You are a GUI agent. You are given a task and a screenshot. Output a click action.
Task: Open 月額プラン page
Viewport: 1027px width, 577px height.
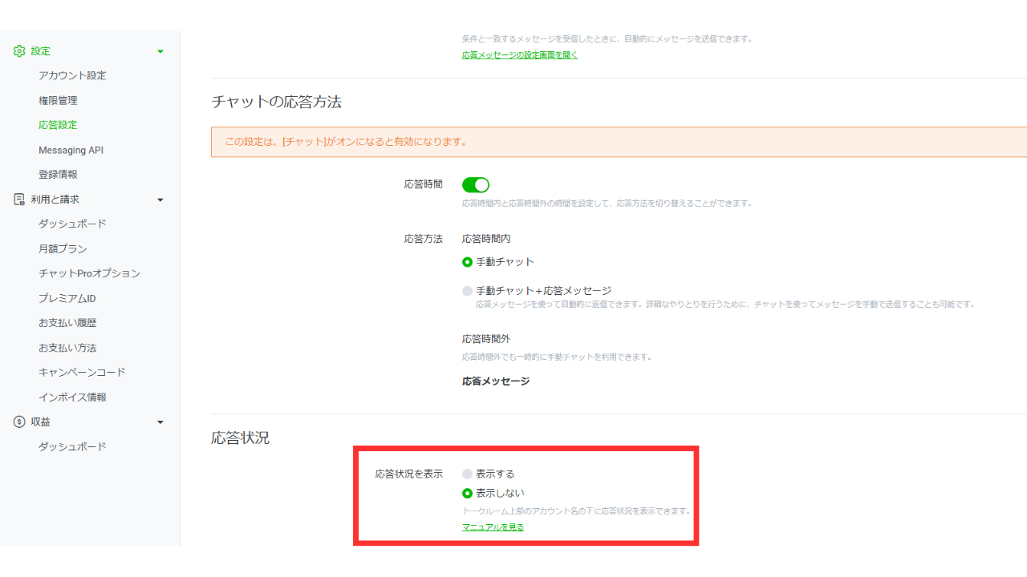pyautogui.click(x=63, y=248)
